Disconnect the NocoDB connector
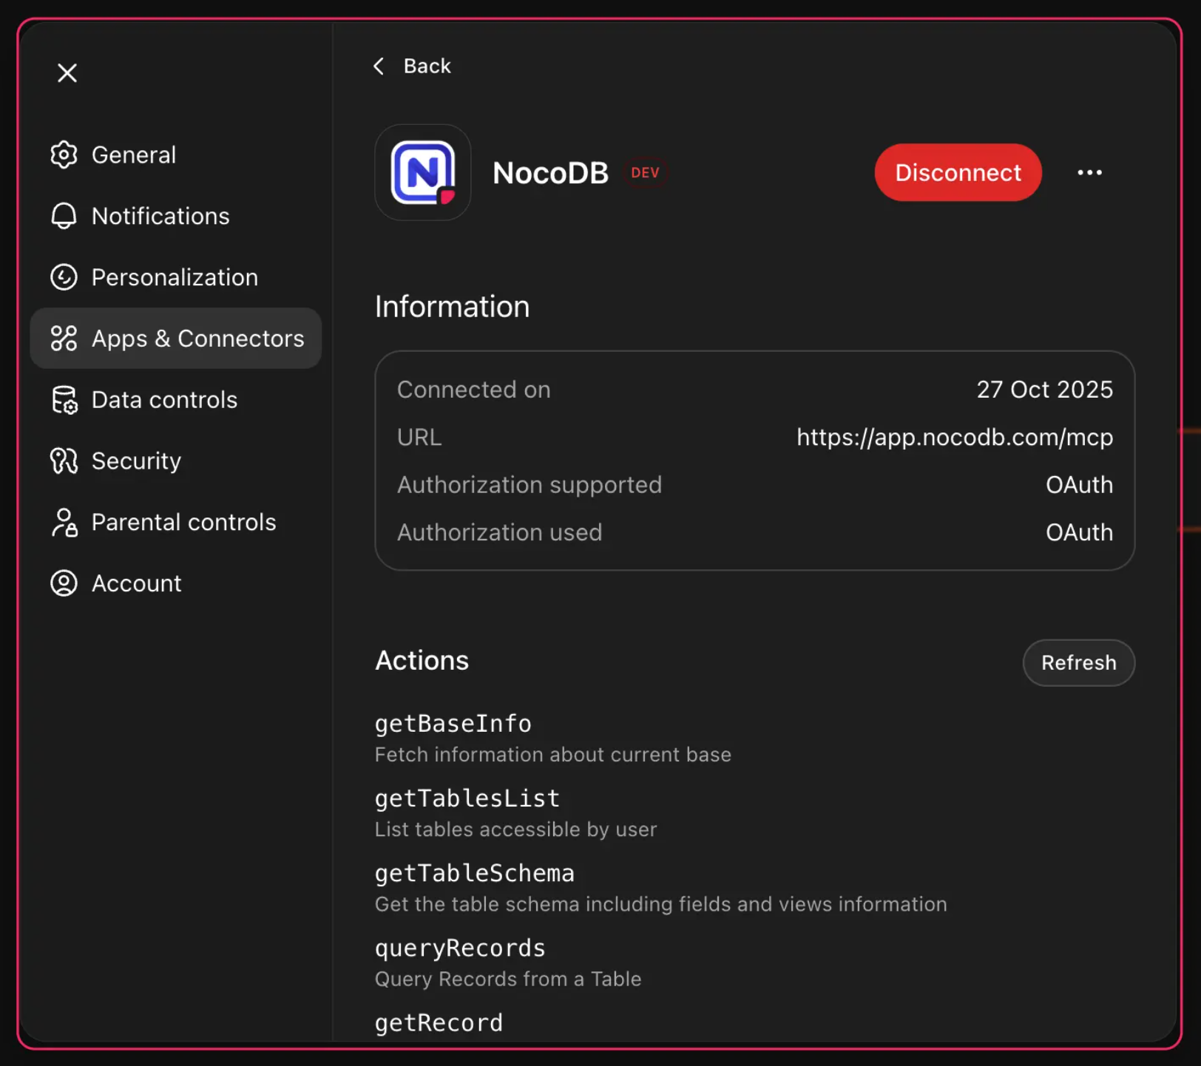1201x1066 pixels. click(x=958, y=172)
